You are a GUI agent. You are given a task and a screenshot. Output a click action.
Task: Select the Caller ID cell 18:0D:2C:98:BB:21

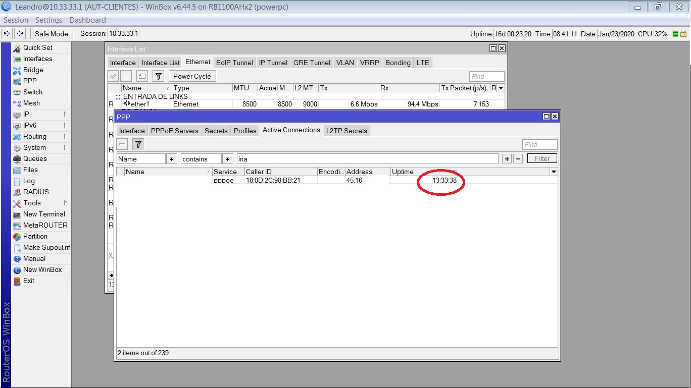(x=273, y=180)
